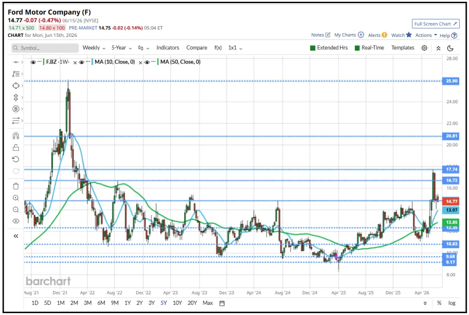This screenshot has height=315, width=469.
Task: Expand the shapes tool submenu arrow
Action: [22, 86]
